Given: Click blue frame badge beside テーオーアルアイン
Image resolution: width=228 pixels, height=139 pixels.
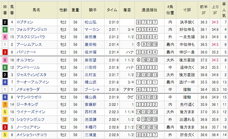Looking at the screenshot, I should pyautogui.click(x=5, y=82).
